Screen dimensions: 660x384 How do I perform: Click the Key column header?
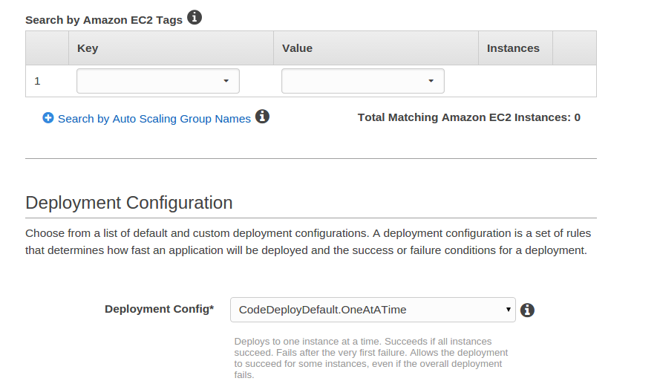point(88,48)
